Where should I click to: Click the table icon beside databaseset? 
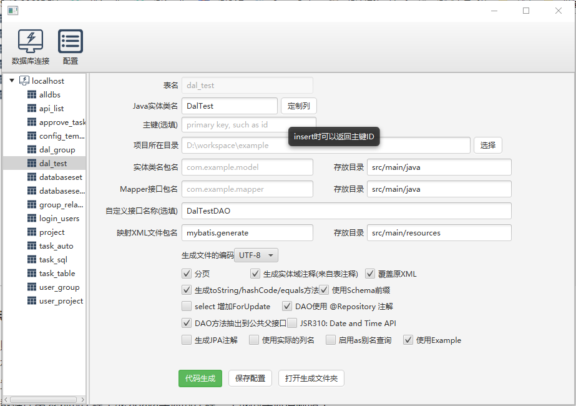point(32,177)
